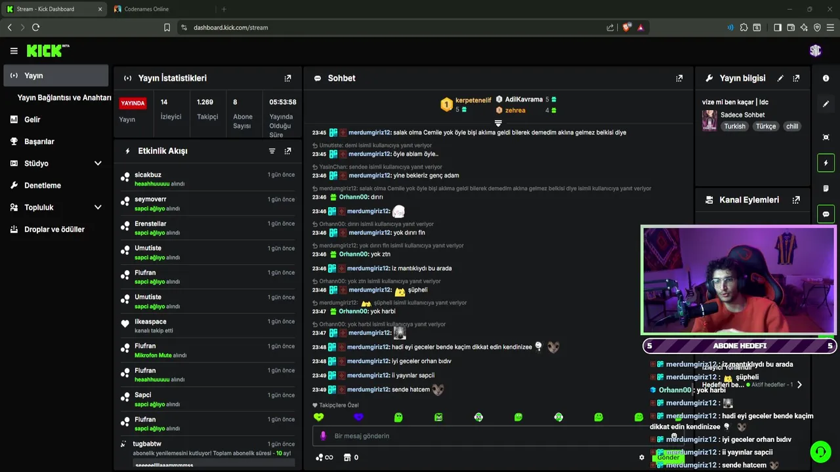Click the likeaspace follow entry

point(208,326)
